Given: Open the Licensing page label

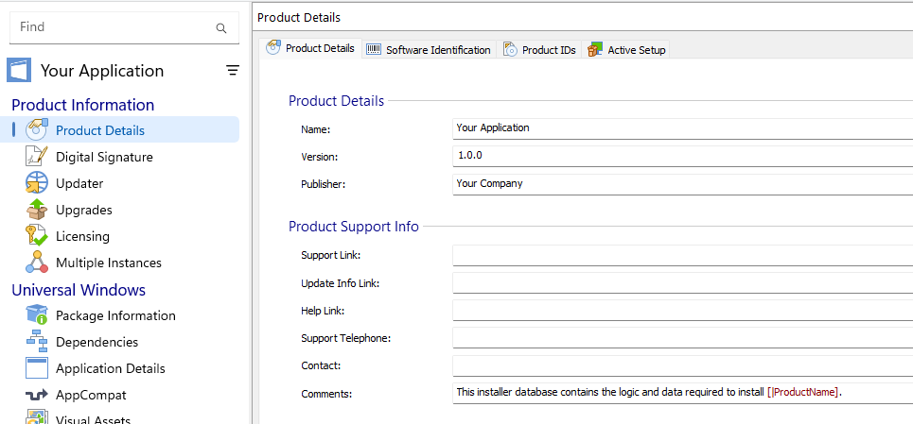Looking at the screenshot, I should [82, 236].
